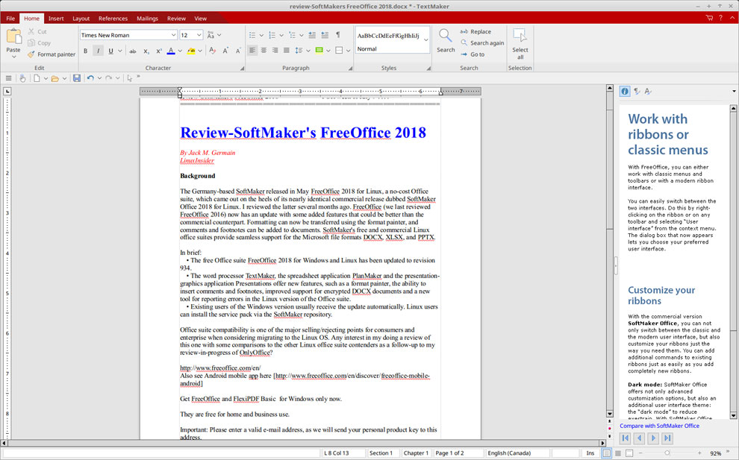Screen dimensions: 739x460
Task: Click the undo arrow in quick toolbar
Action: click(90, 78)
